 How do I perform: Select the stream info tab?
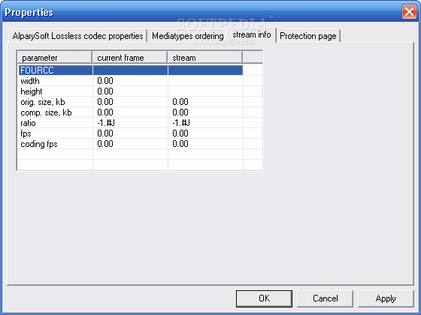click(x=252, y=34)
